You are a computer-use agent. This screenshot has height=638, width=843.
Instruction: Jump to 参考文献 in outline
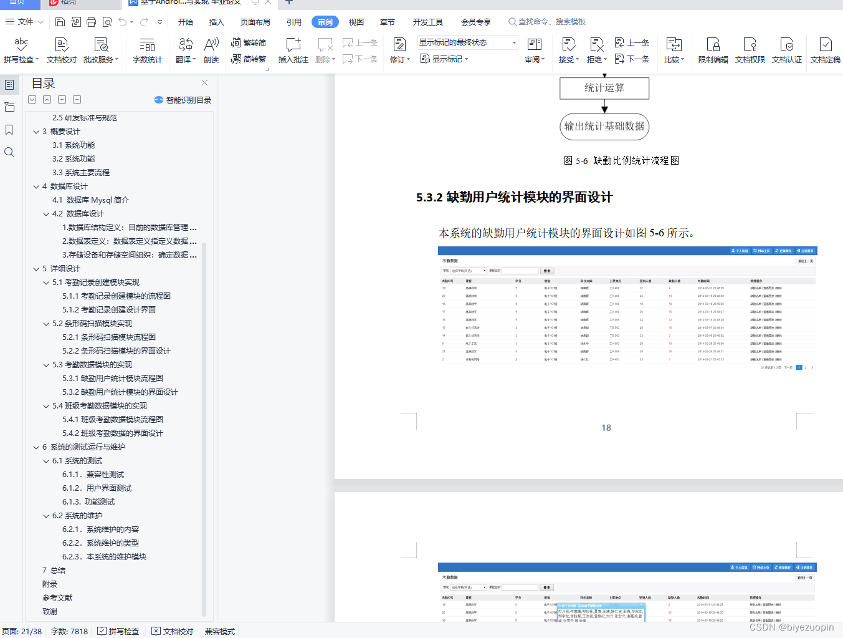point(57,598)
